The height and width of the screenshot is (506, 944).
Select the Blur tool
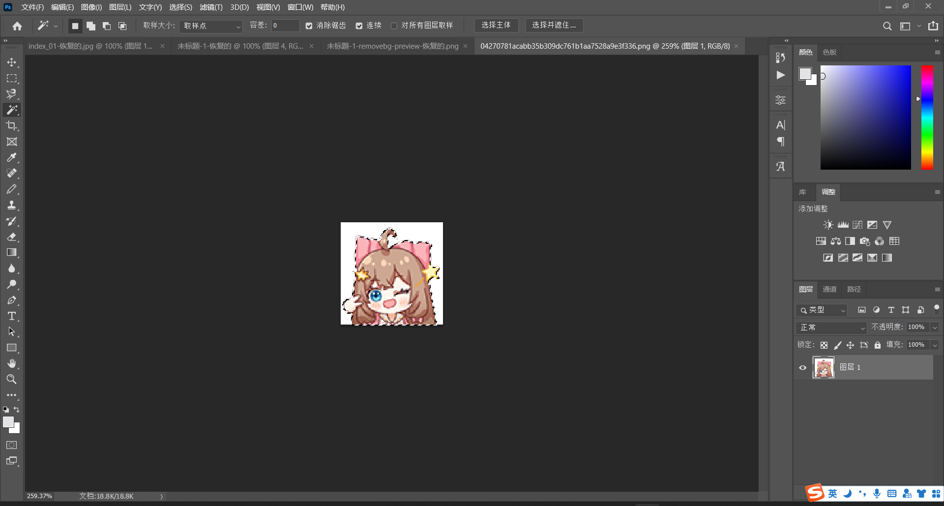tap(12, 268)
